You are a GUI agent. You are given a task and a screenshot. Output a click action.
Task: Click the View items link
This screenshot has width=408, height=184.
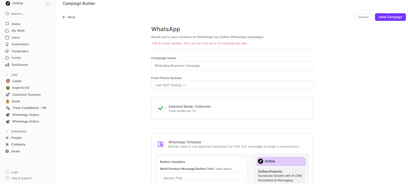pyautogui.click(x=223, y=169)
